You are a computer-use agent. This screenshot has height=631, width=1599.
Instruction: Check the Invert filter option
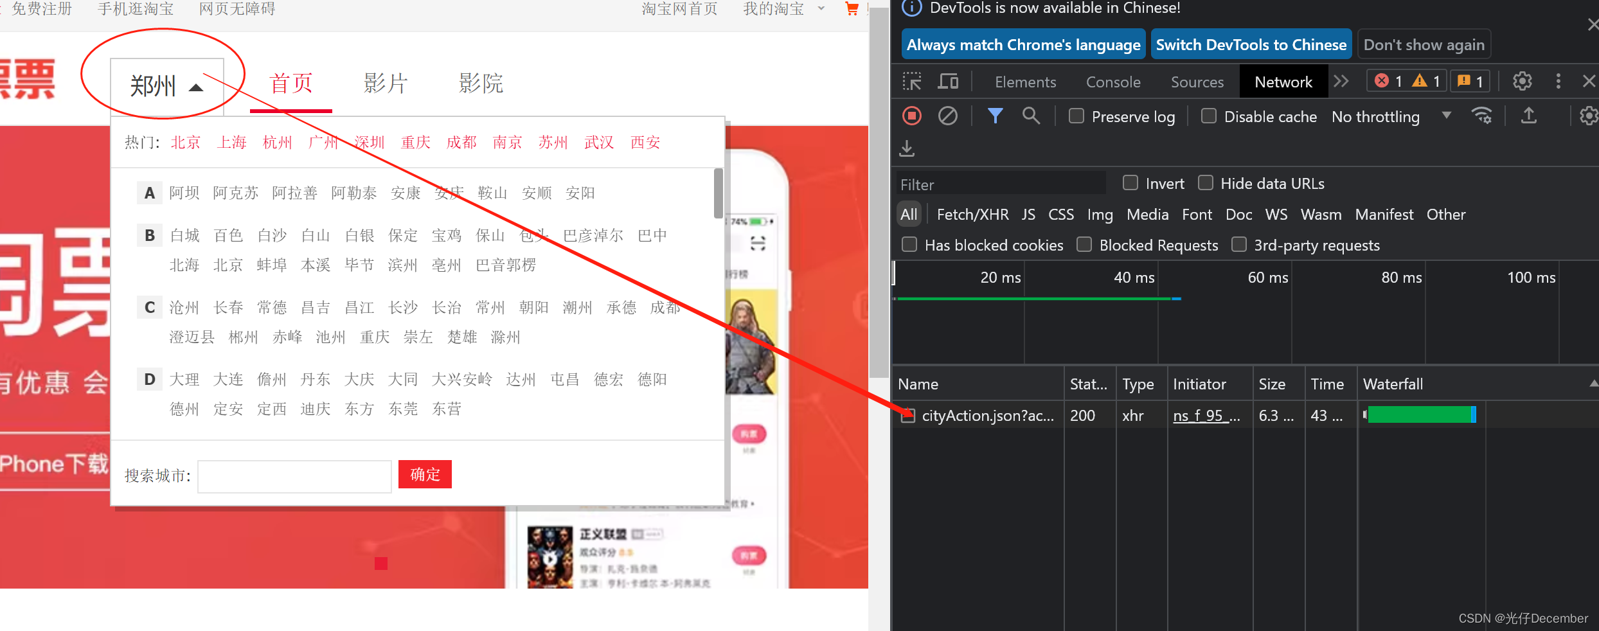pyautogui.click(x=1130, y=183)
